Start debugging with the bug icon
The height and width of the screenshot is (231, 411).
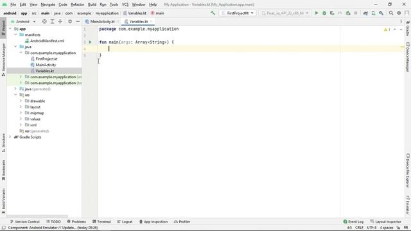[x=324, y=13]
